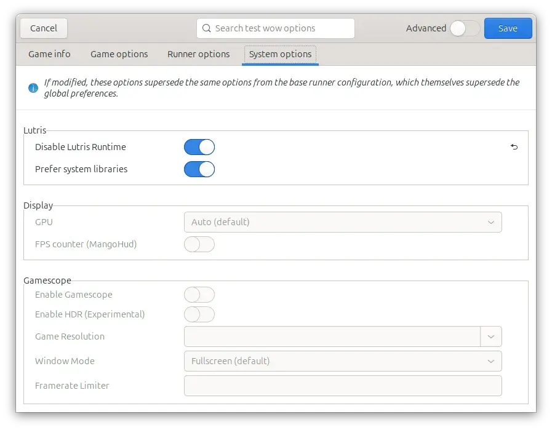552x430 pixels.
Task: Go to the Runner options tab
Action: click(x=199, y=54)
